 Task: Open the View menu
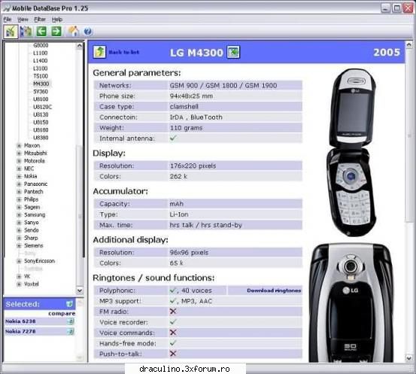23,20
